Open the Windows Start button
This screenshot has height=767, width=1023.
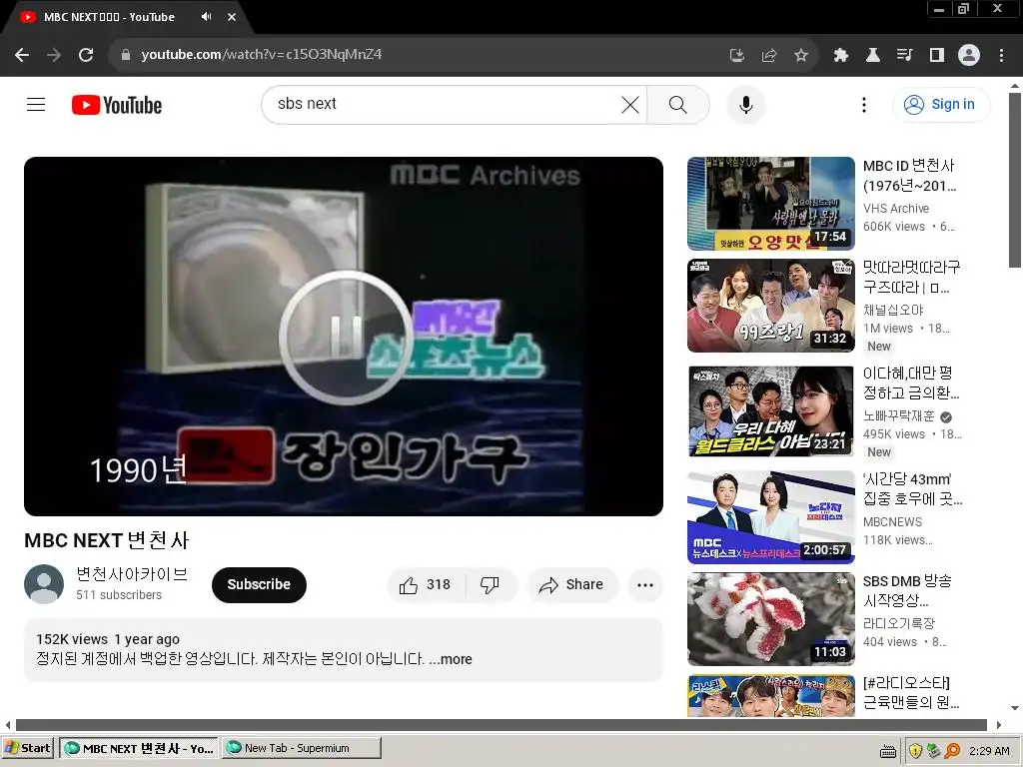[x=27, y=748]
